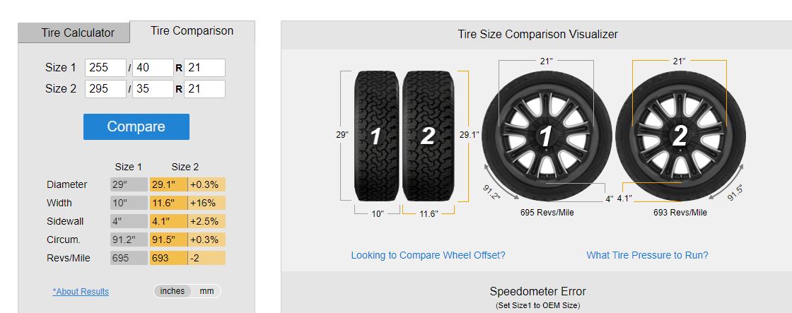Open the About Results link
This screenshot has height=313, width=792.
point(81,292)
